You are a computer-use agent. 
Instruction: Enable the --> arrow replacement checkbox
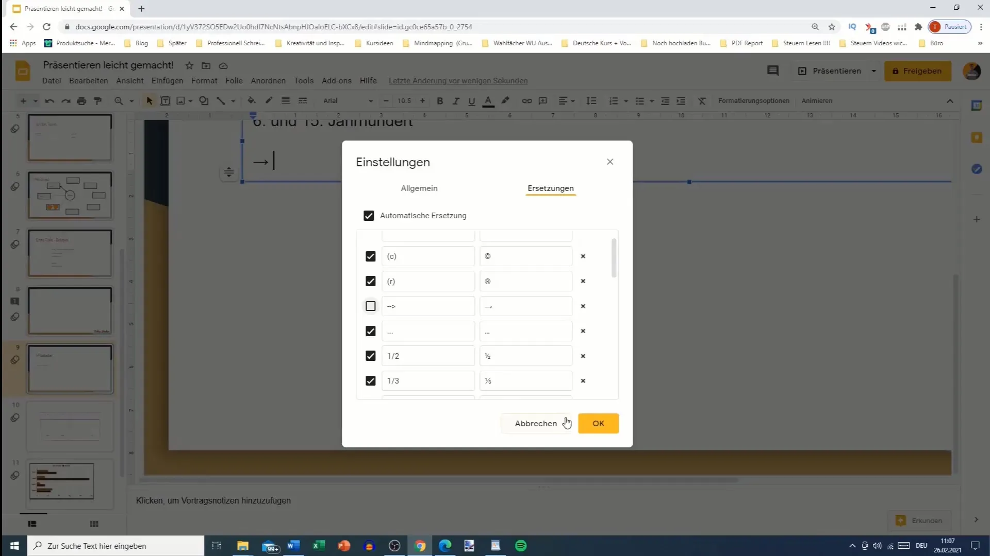tap(370, 306)
